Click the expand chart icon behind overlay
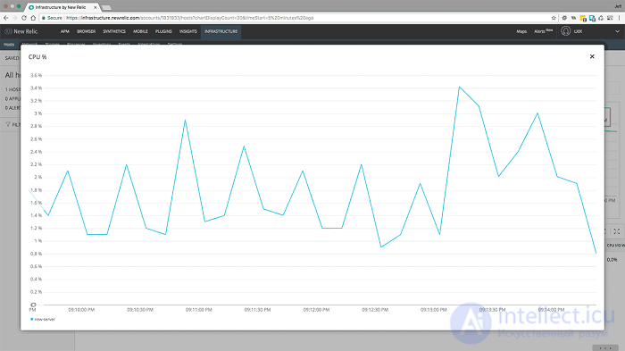 (x=617, y=231)
